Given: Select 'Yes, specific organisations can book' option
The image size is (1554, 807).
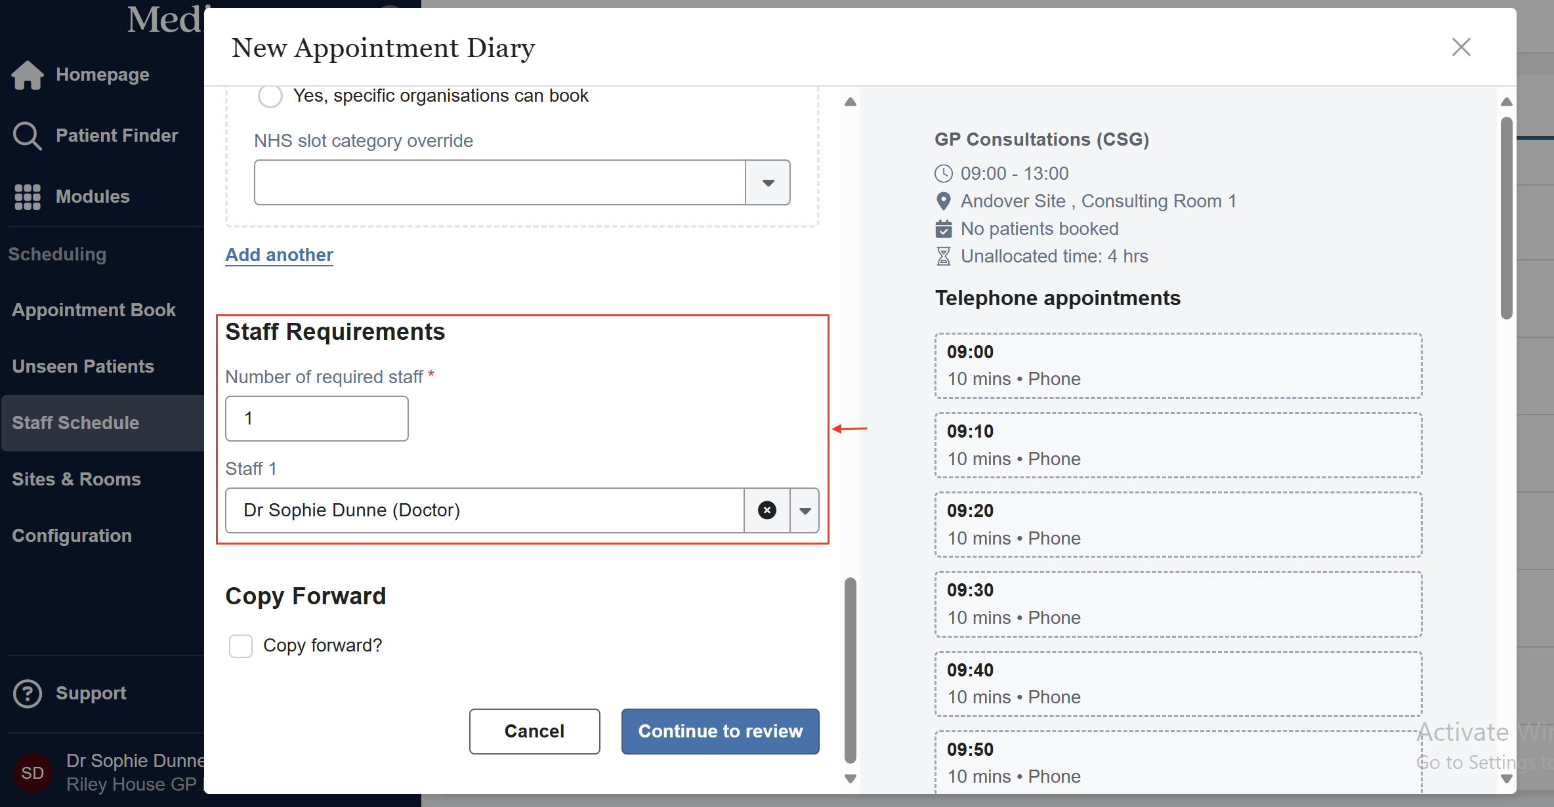Looking at the screenshot, I should 270,96.
